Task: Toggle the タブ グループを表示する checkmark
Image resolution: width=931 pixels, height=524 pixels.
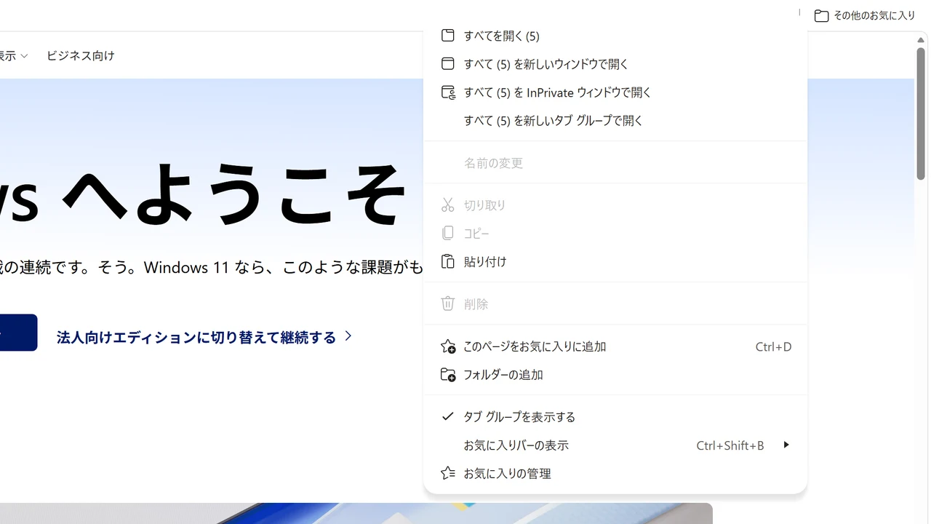Action: [448, 416]
